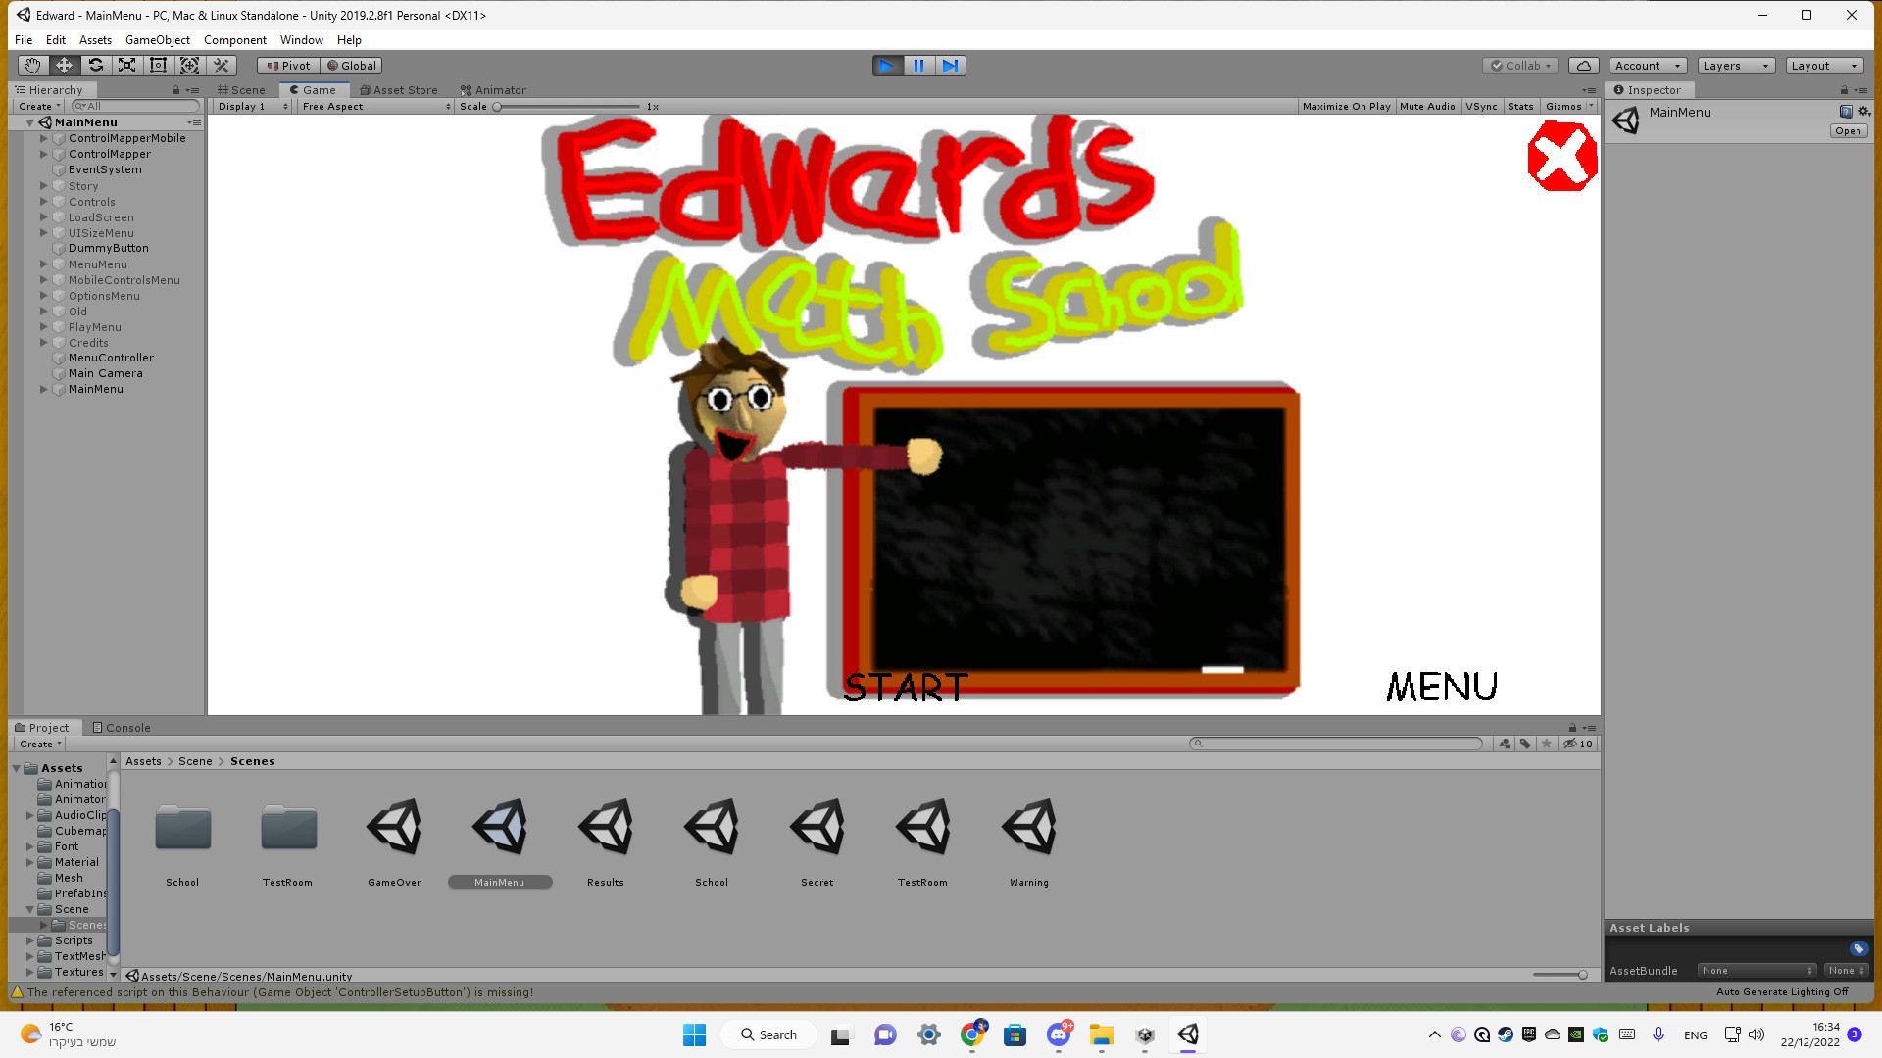Toggle Pivot mode in the toolbar

(287, 65)
